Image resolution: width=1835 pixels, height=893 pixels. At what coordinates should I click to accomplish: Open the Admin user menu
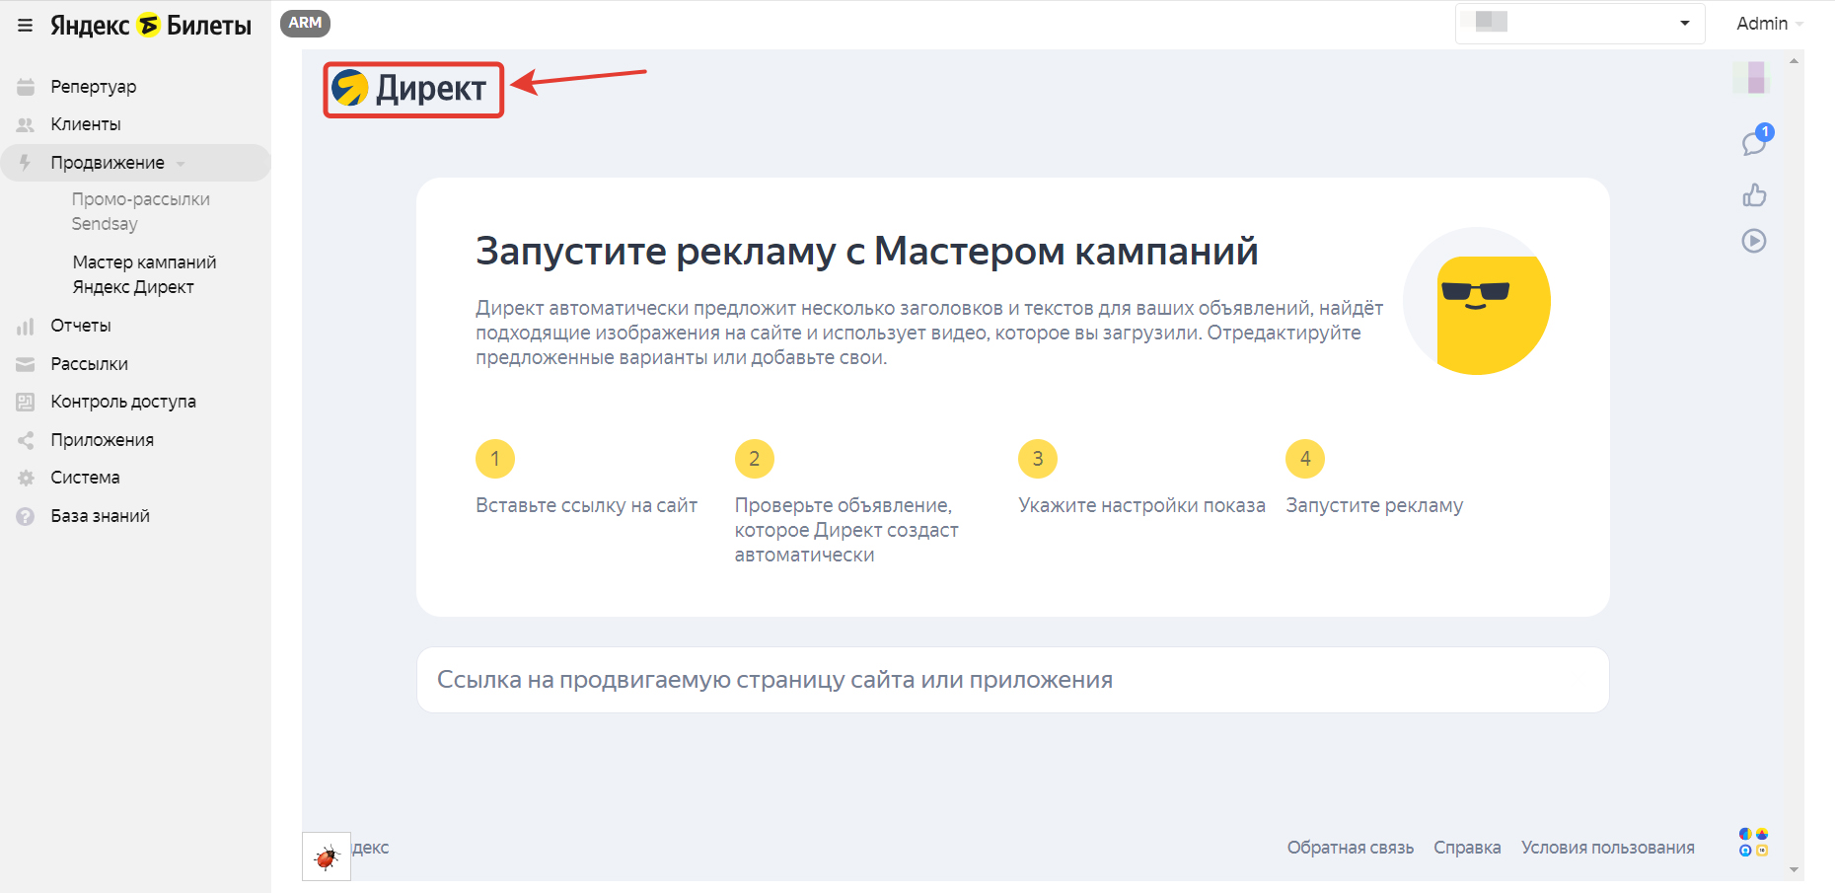(x=1770, y=24)
